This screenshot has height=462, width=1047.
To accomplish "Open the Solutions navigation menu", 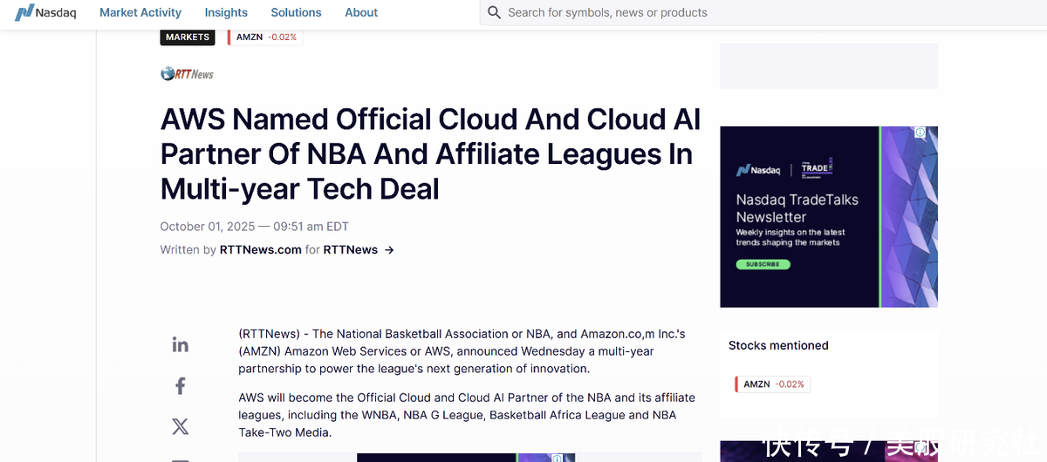I will pyautogui.click(x=296, y=12).
